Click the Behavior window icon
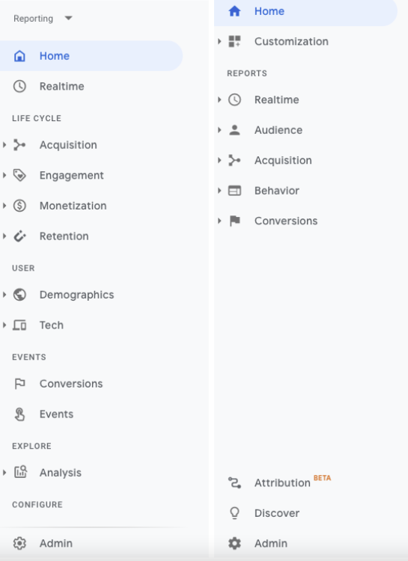This screenshot has height=561, width=408. [x=234, y=191]
